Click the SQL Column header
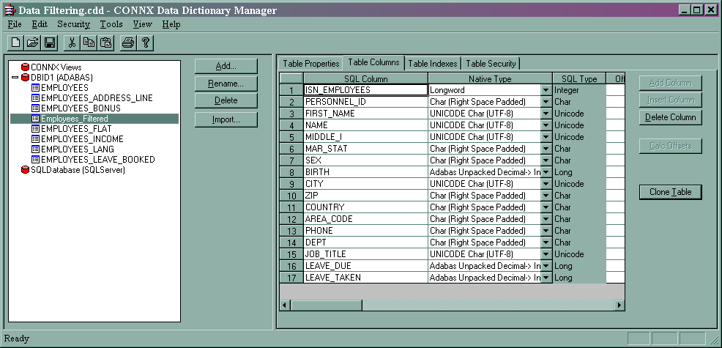Viewport: 722px width, 348px height. [365, 79]
